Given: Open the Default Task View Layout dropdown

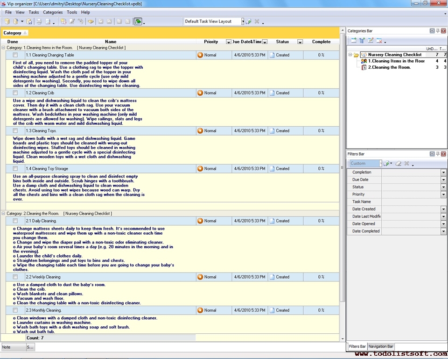Looking at the screenshot, I should (243, 22).
